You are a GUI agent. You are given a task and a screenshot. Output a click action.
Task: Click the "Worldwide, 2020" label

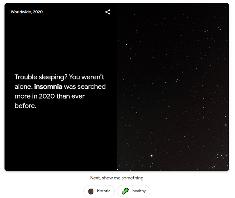[x=27, y=12]
